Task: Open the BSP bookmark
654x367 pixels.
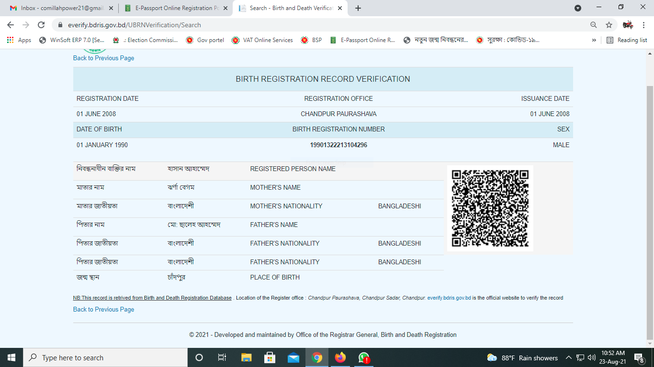Action: 311,40
